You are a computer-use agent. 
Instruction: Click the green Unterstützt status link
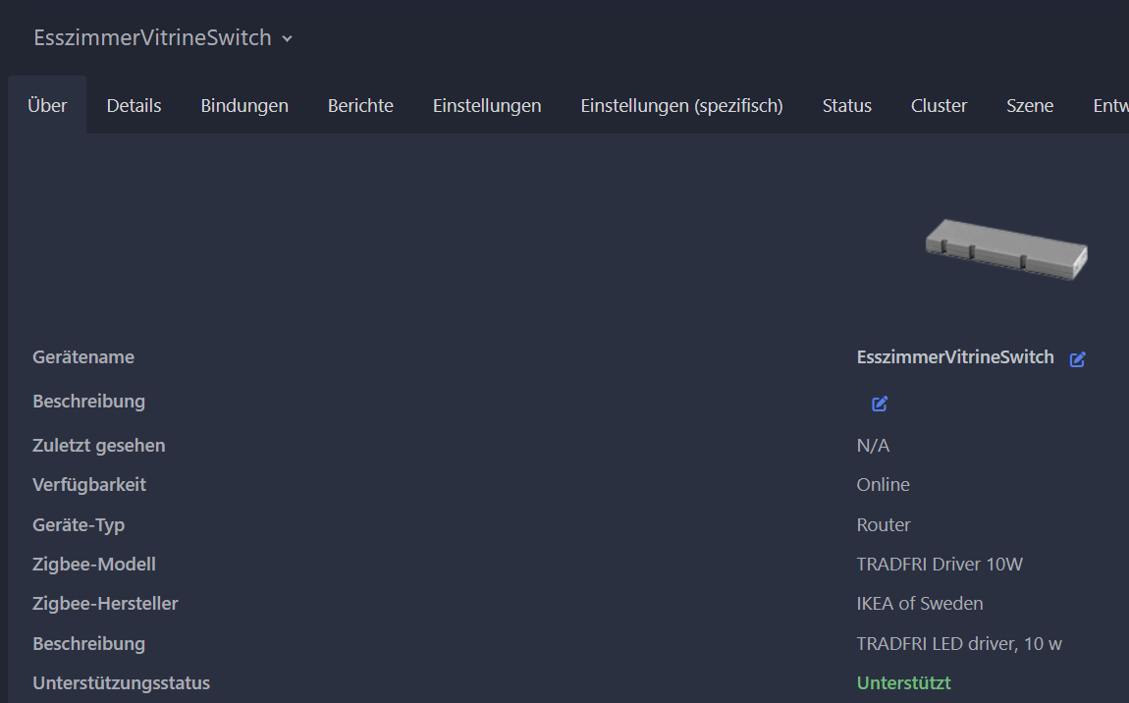903,682
